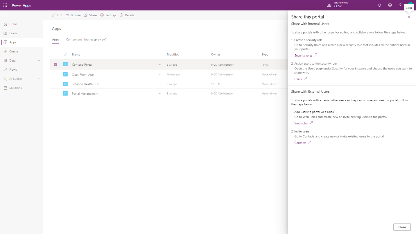Sort by the Modified column header

click(173, 54)
